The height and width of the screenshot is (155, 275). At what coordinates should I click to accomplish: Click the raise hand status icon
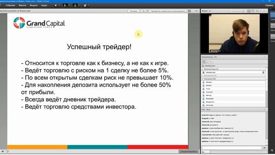(x=85, y=6)
